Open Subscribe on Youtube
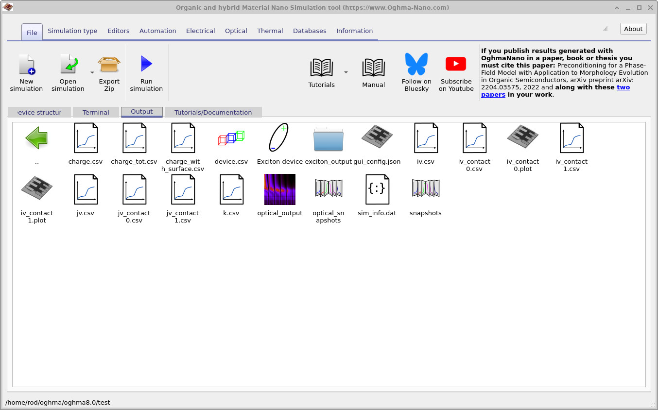The width and height of the screenshot is (658, 410). [x=456, y=63]
